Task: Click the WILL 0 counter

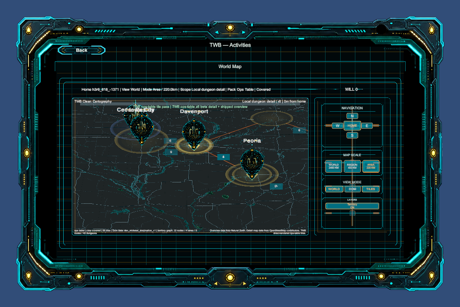Action: pyautogui.click(x=351, y=89)
